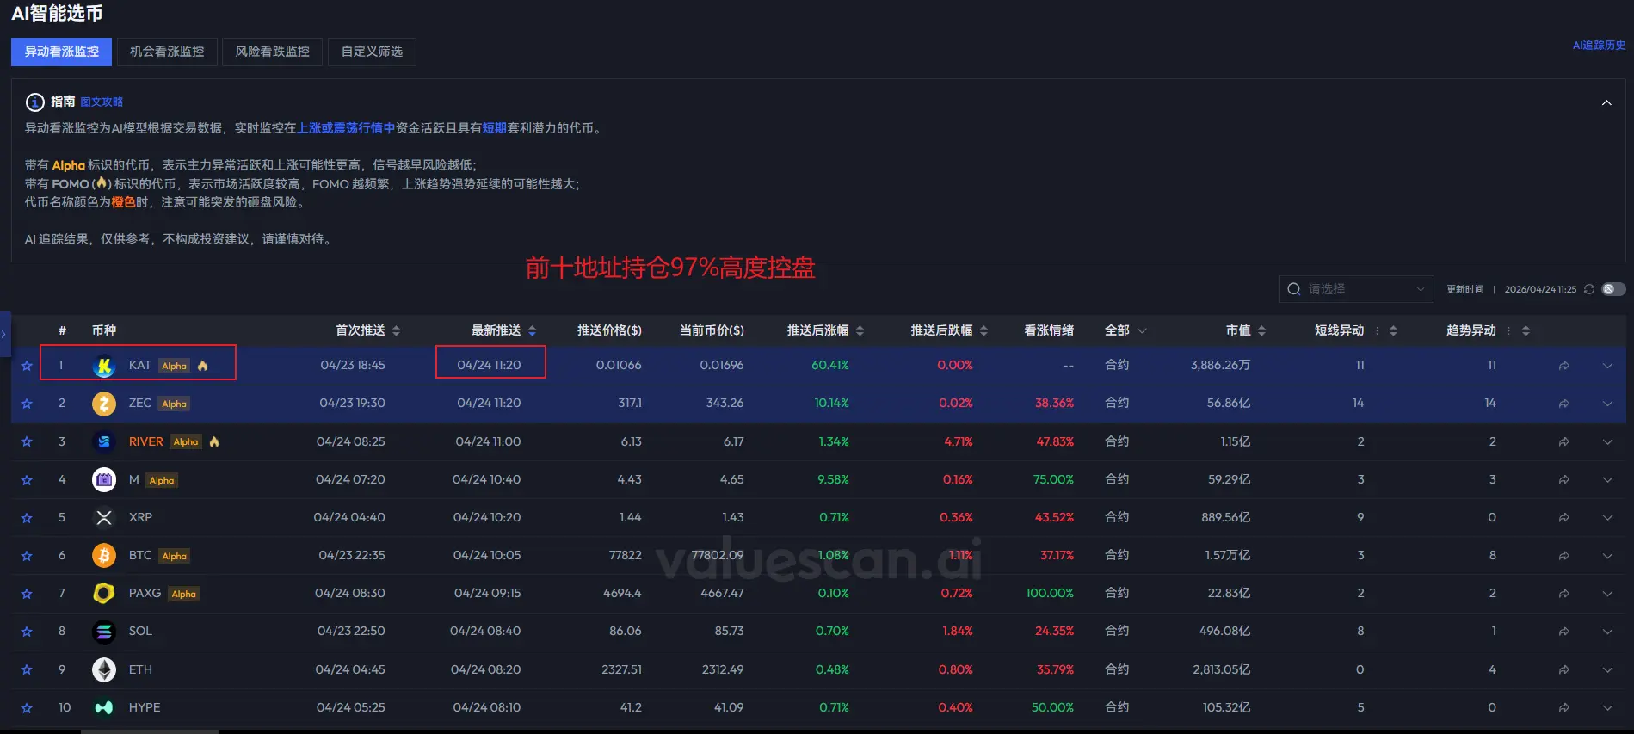Click the KAT FOMO flame icon
The image size is (1634, 734).
[x=203, y=366]
